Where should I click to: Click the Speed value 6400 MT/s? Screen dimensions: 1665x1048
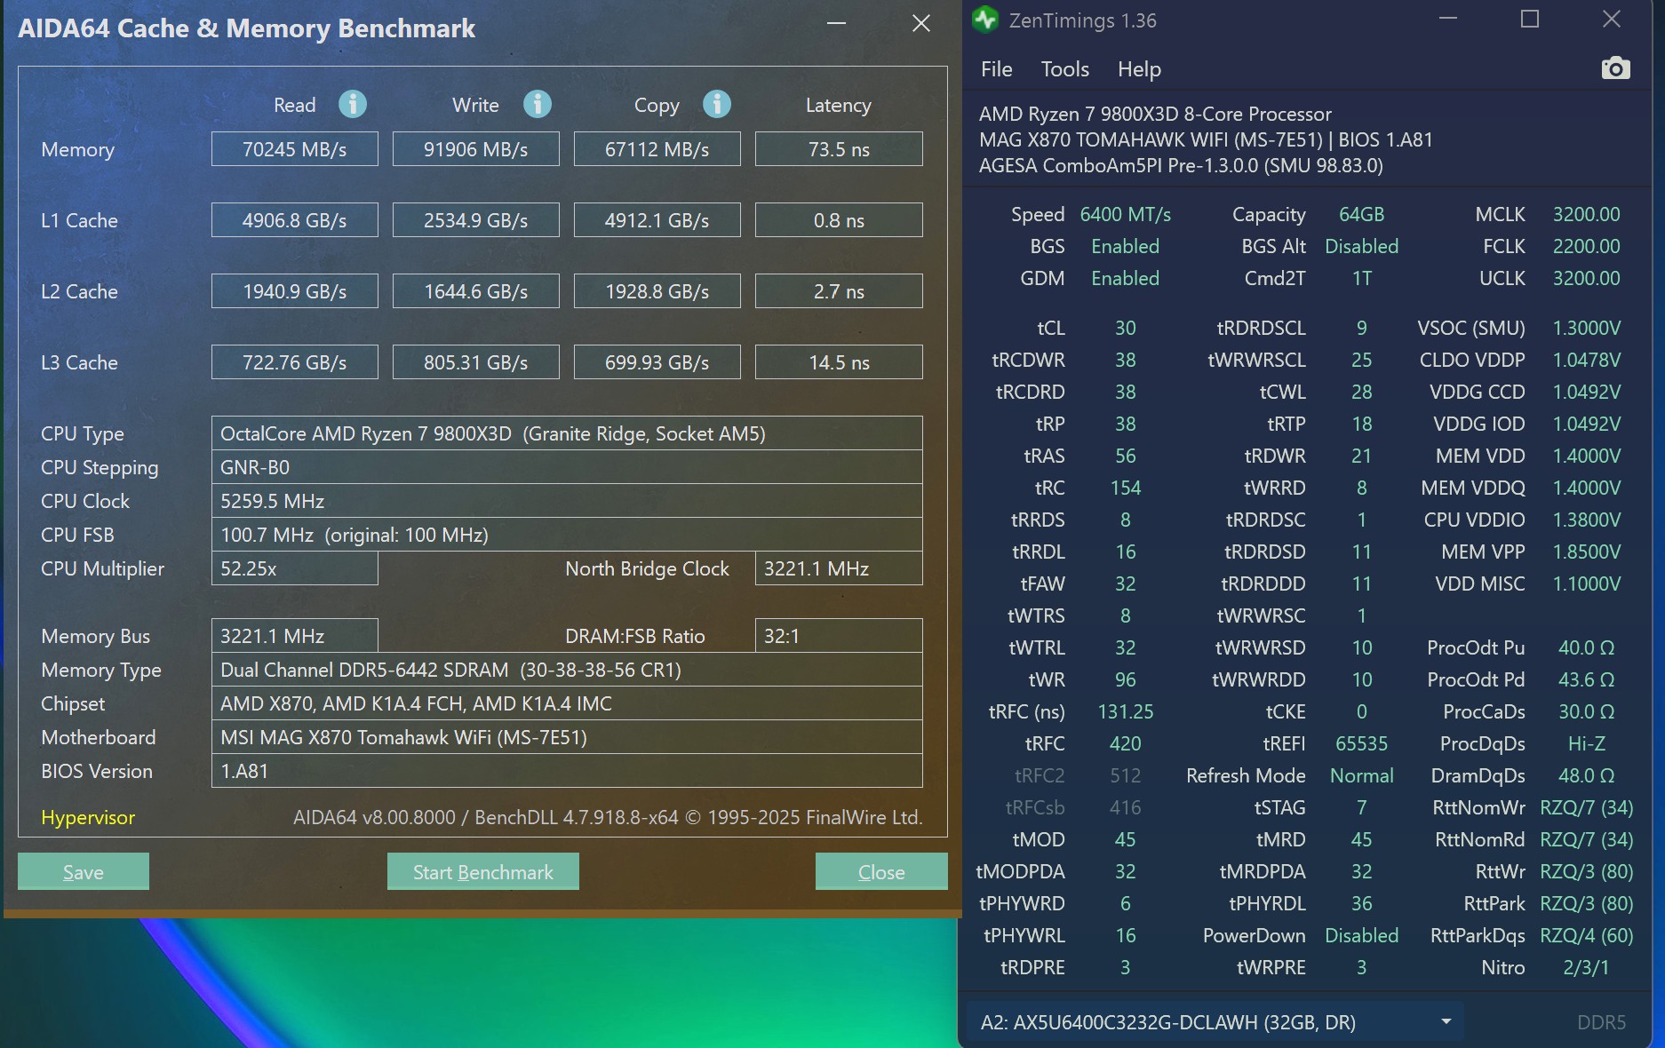[1125, 214]
